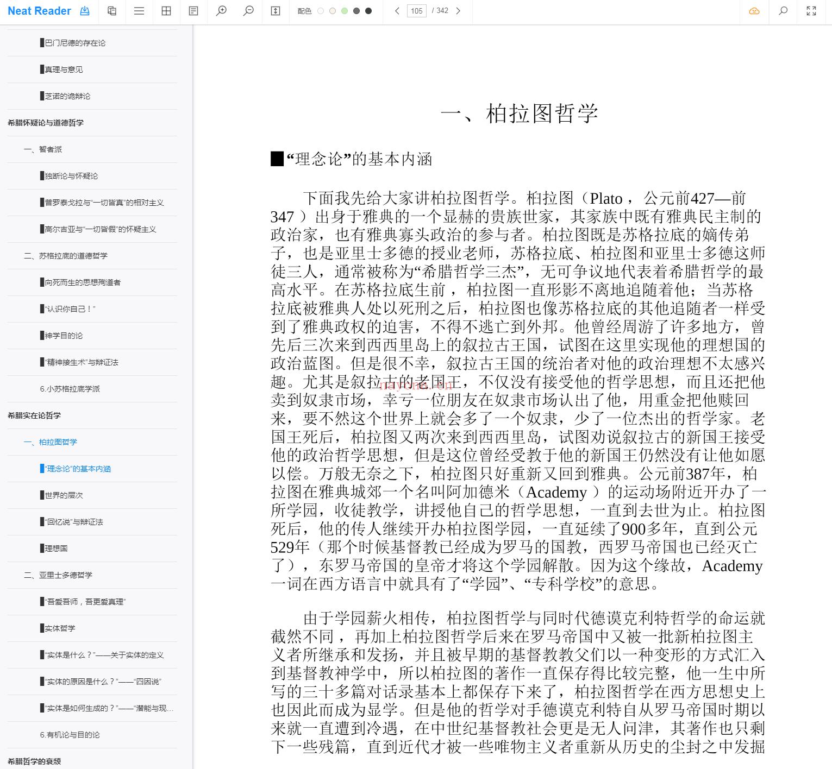This screenshot has height=769, width=832.
Task: Toggle the table of contents list icon
Action: pos(139,11)
